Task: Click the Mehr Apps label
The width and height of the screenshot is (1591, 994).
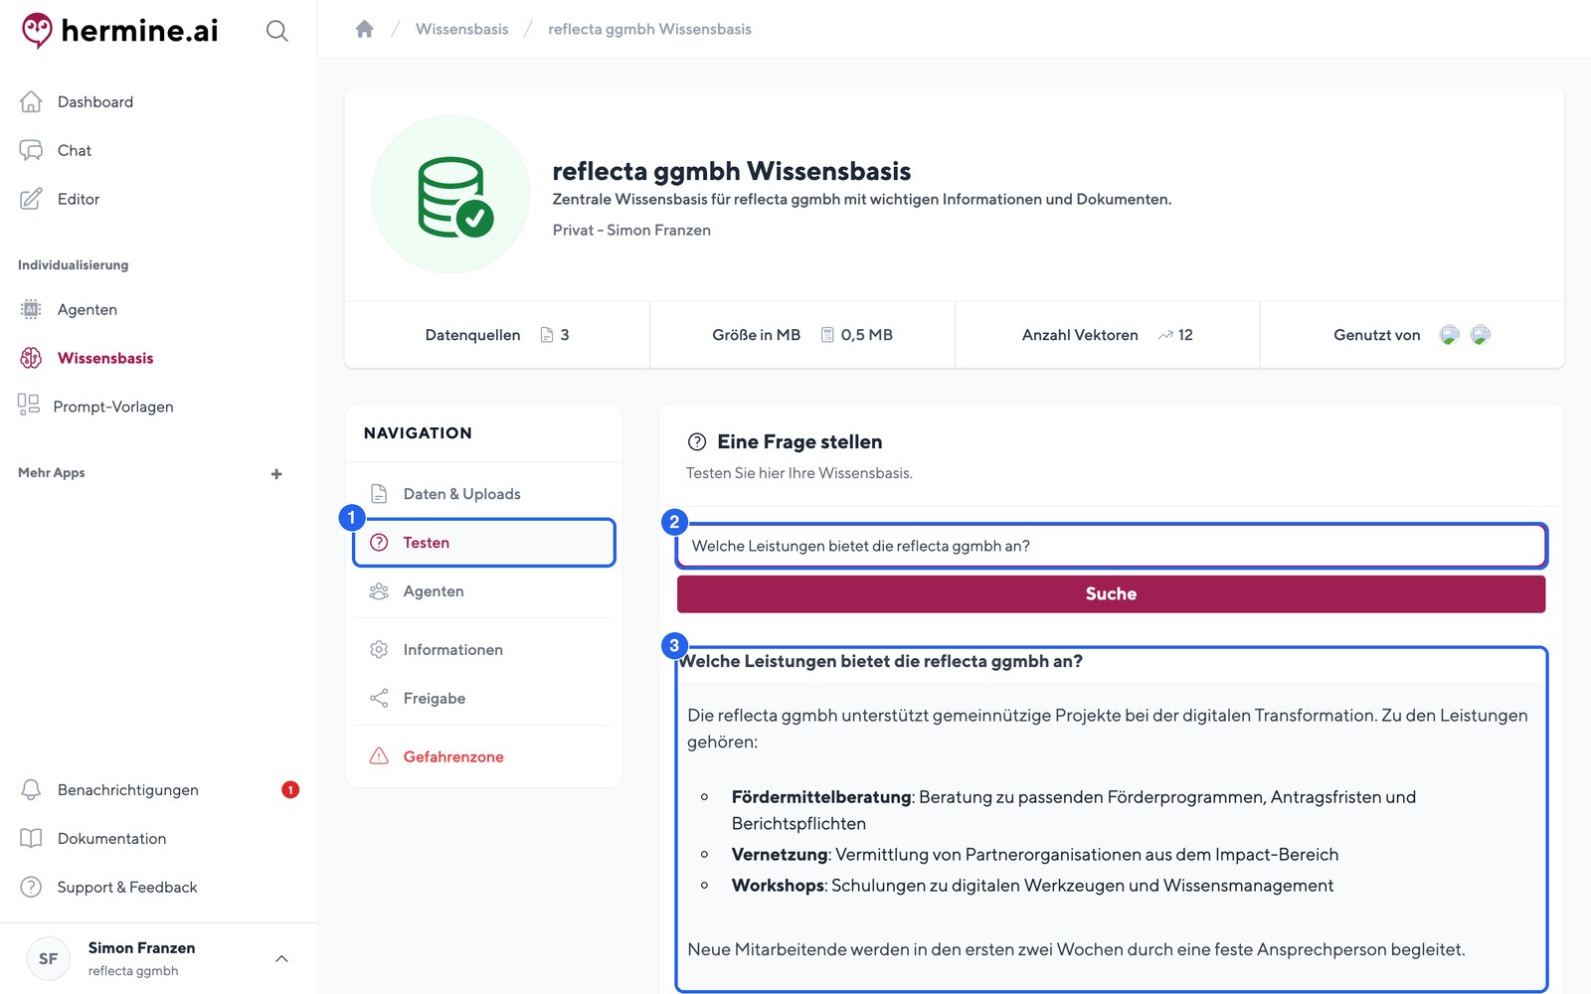Action: pos(52,472)
